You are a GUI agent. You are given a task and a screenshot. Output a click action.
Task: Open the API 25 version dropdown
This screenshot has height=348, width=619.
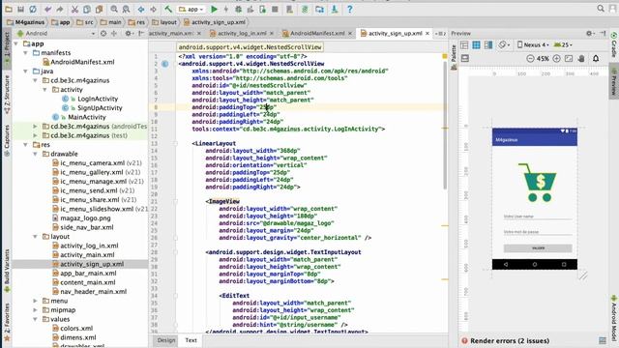point(563,45)
